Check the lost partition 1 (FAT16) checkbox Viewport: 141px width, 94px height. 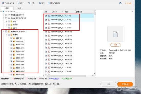(x=6, y=18)
